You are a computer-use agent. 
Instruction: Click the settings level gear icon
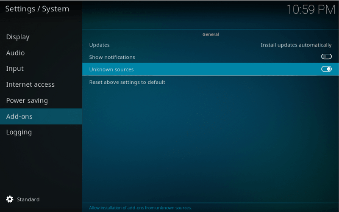point(10,199)
